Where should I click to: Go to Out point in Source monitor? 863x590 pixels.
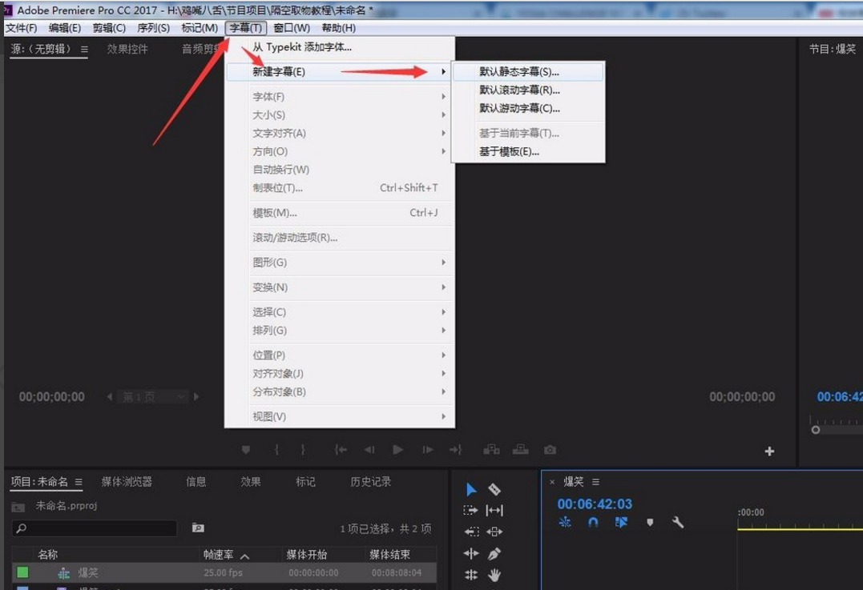coord(455,450)
